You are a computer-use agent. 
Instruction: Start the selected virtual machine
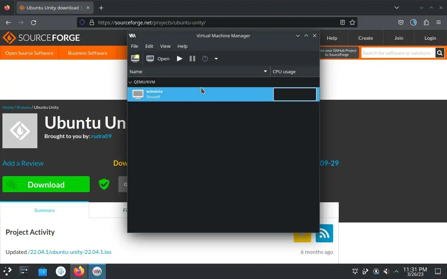pos(179,59)
